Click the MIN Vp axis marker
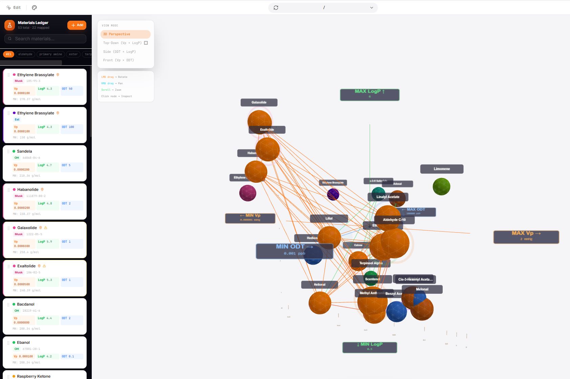570x379 pixels. pyautogui.click(x=250, y=218)
